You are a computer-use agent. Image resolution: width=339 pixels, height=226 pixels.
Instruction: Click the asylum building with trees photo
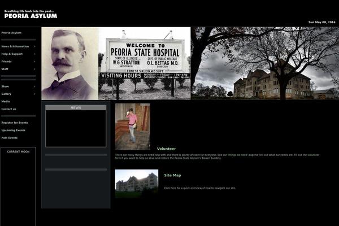point(265,63)
